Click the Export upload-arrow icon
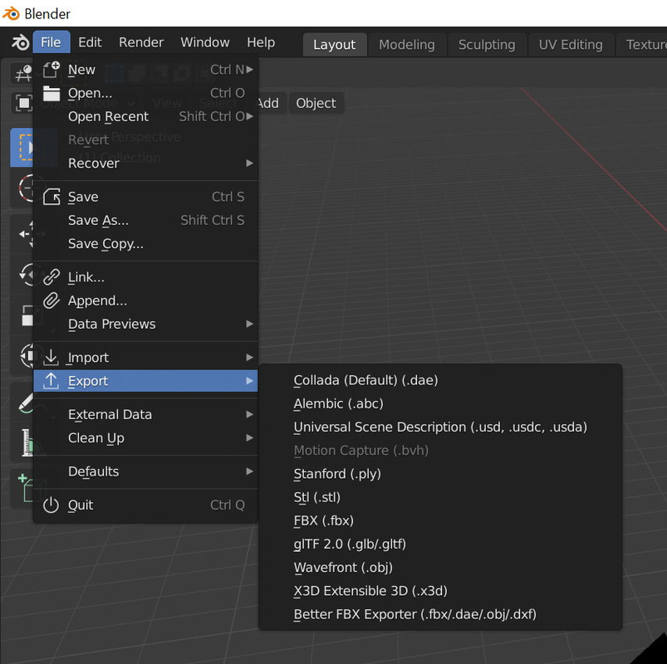The width and height of the screenshot is (667, 664). point(51,381)
